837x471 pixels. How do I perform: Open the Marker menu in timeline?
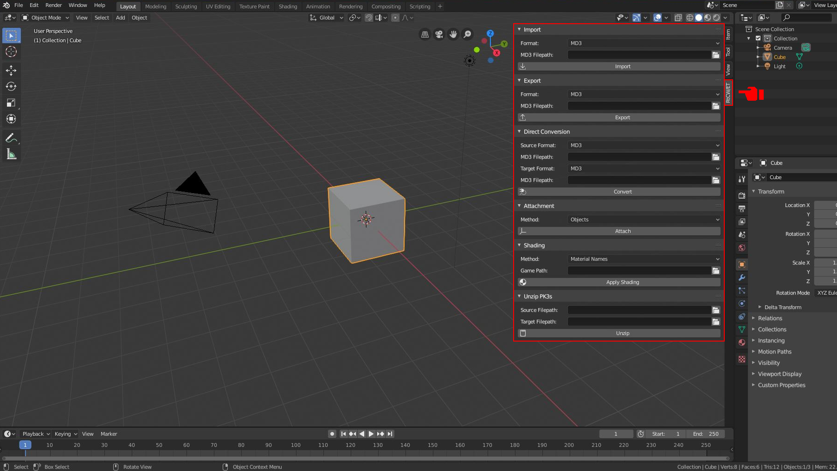[109, 434]
